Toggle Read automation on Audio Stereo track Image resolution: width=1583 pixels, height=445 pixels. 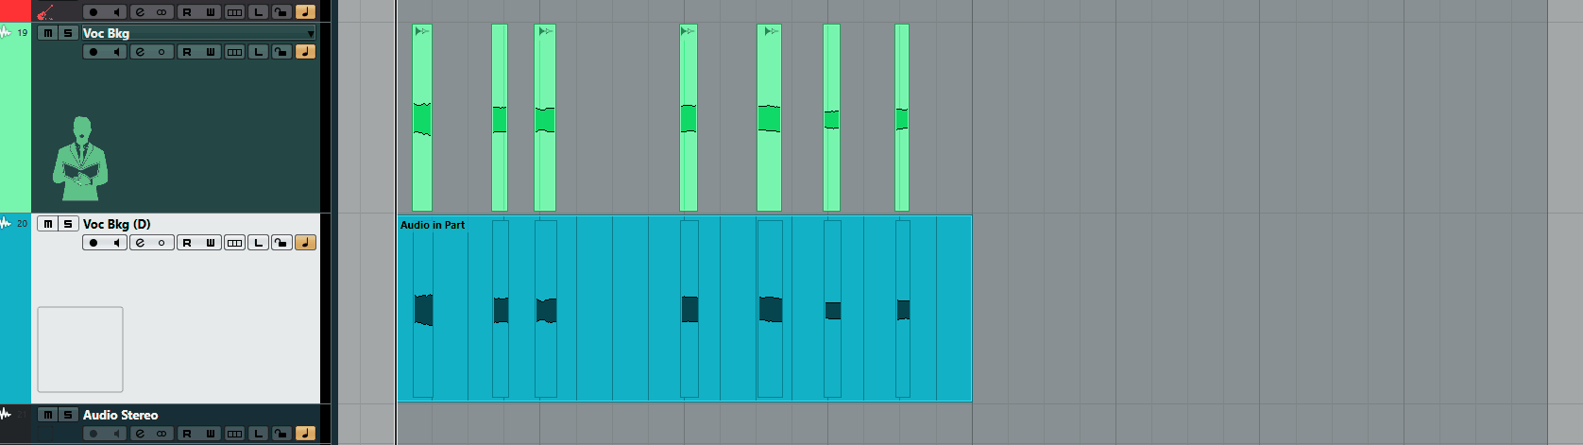coord(187,434)
